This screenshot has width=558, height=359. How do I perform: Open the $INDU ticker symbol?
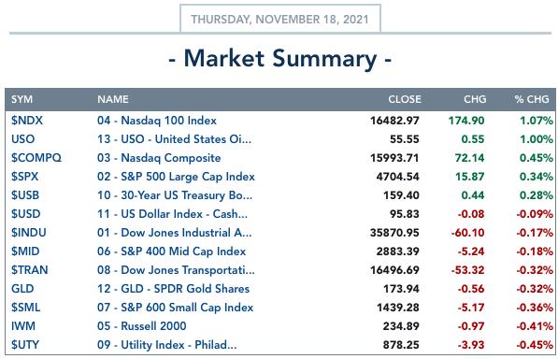coord(28,233)
